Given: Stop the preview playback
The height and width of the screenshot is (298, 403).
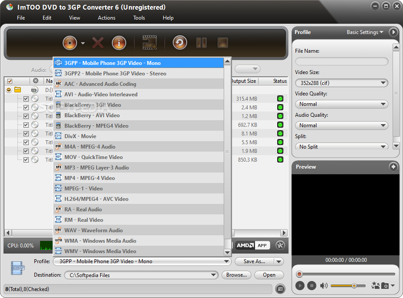Looking at the screenshot, I should coord(312,286).
